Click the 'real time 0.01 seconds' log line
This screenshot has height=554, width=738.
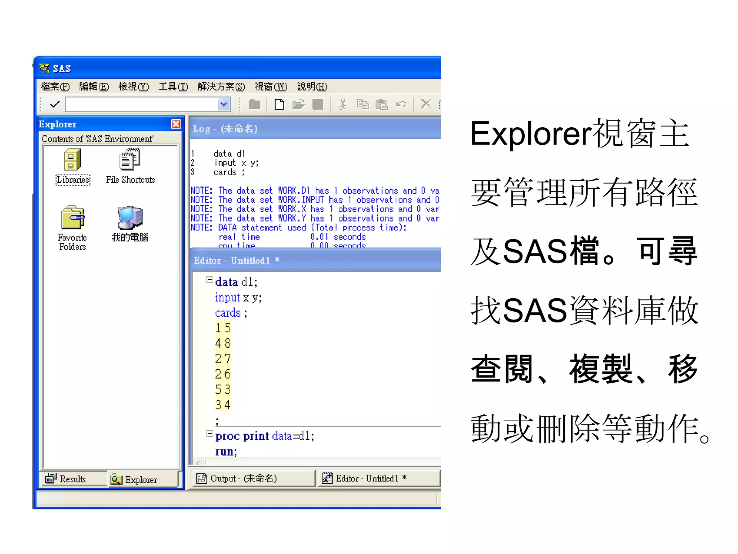click(x=292, y=237)
